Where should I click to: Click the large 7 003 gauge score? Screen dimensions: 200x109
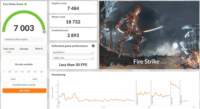pos(24,28)
